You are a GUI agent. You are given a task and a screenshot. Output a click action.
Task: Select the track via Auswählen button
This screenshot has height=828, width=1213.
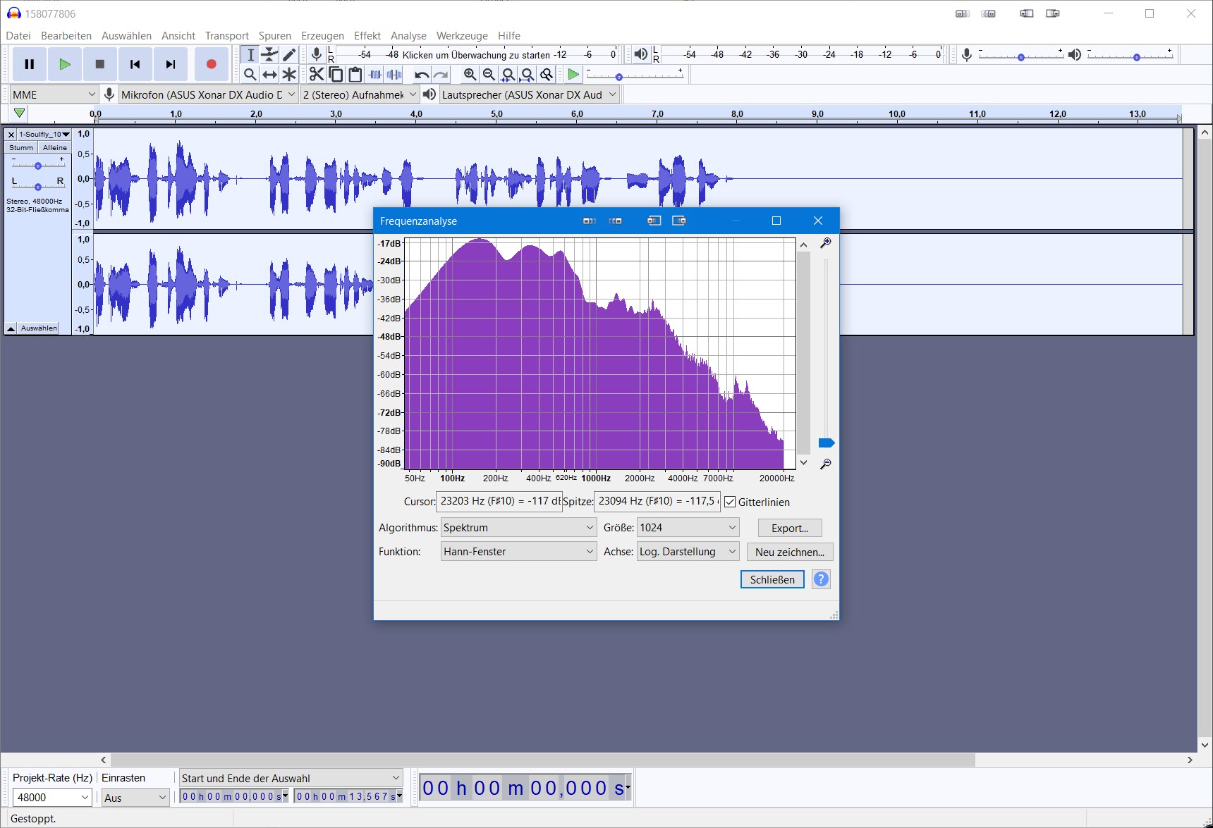click(x=39, y=328)
